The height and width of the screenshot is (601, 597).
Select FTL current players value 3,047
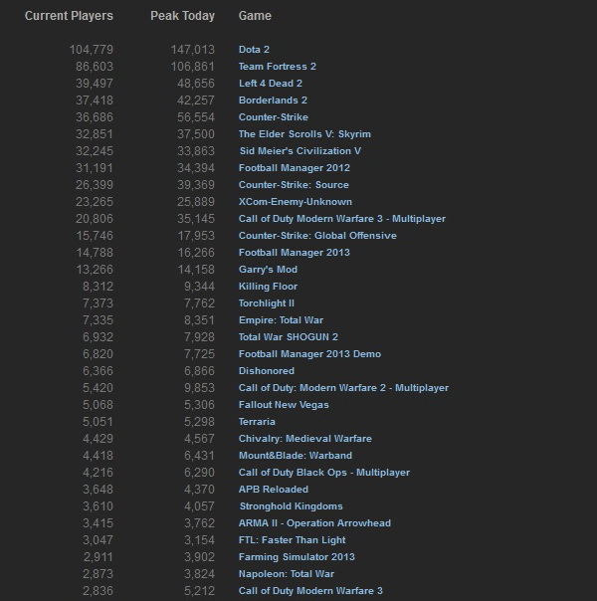98,540
